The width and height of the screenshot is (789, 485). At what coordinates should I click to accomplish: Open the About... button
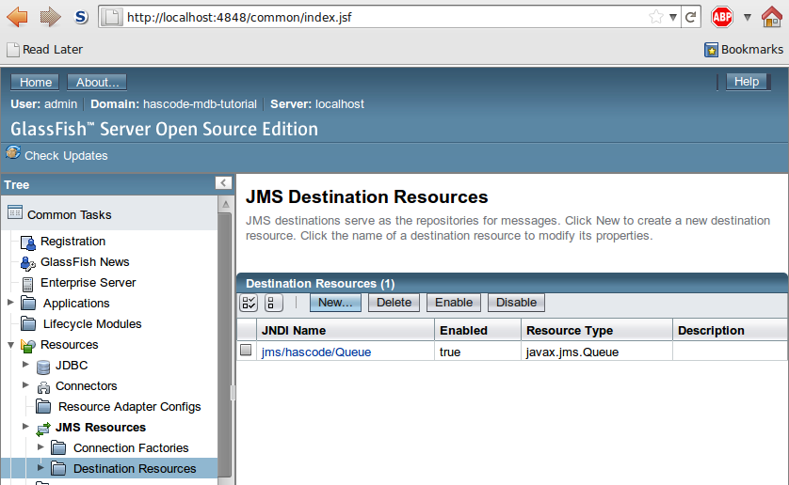pyautogui.click(x=97, y=82)
